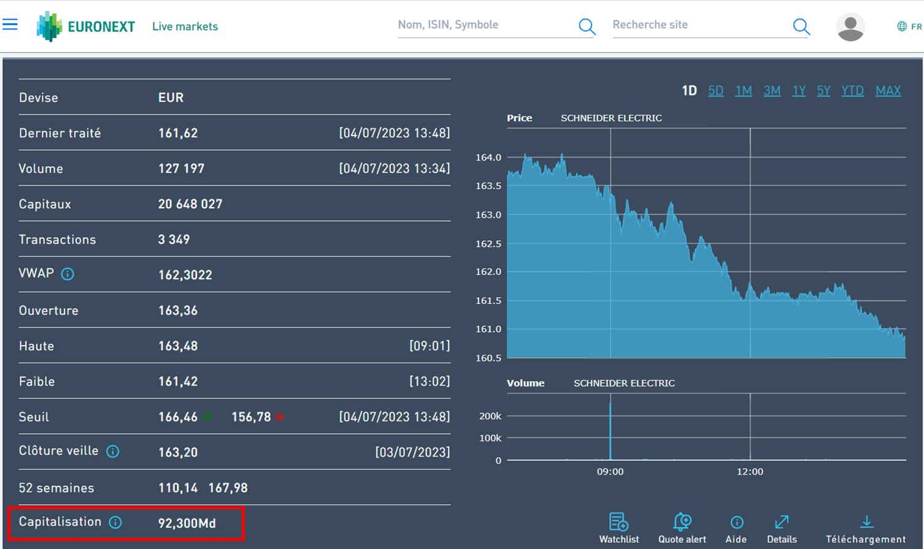Click the Clôture veille date 03/07/2023
This screenshot has width=924, height=549.
point(412,452)
